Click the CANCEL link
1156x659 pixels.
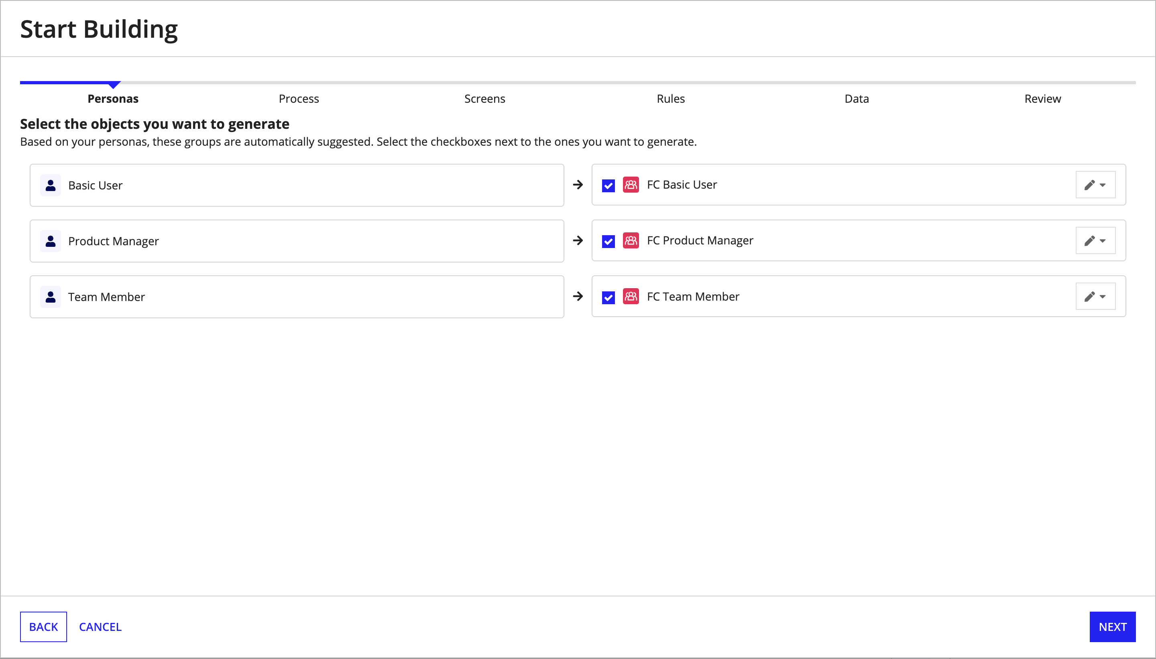click(x=100, y=627)
